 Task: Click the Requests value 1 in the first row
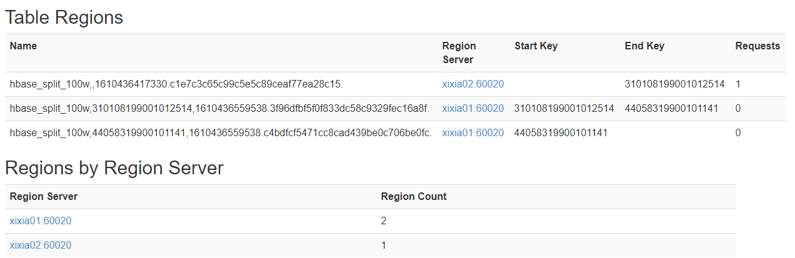738,84
